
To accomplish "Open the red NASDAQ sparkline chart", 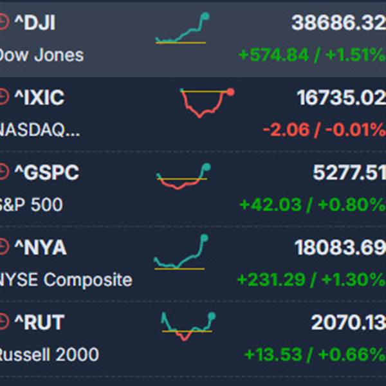I will pyautogui.click(x=207, y=103).
